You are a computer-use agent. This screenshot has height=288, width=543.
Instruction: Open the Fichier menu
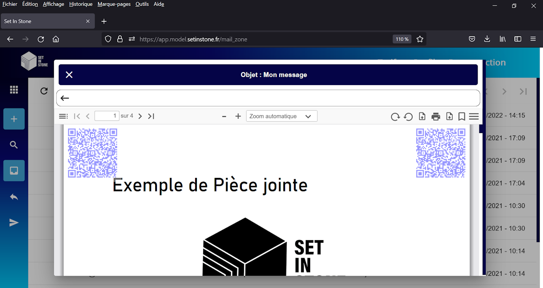[x=10, y=4]
